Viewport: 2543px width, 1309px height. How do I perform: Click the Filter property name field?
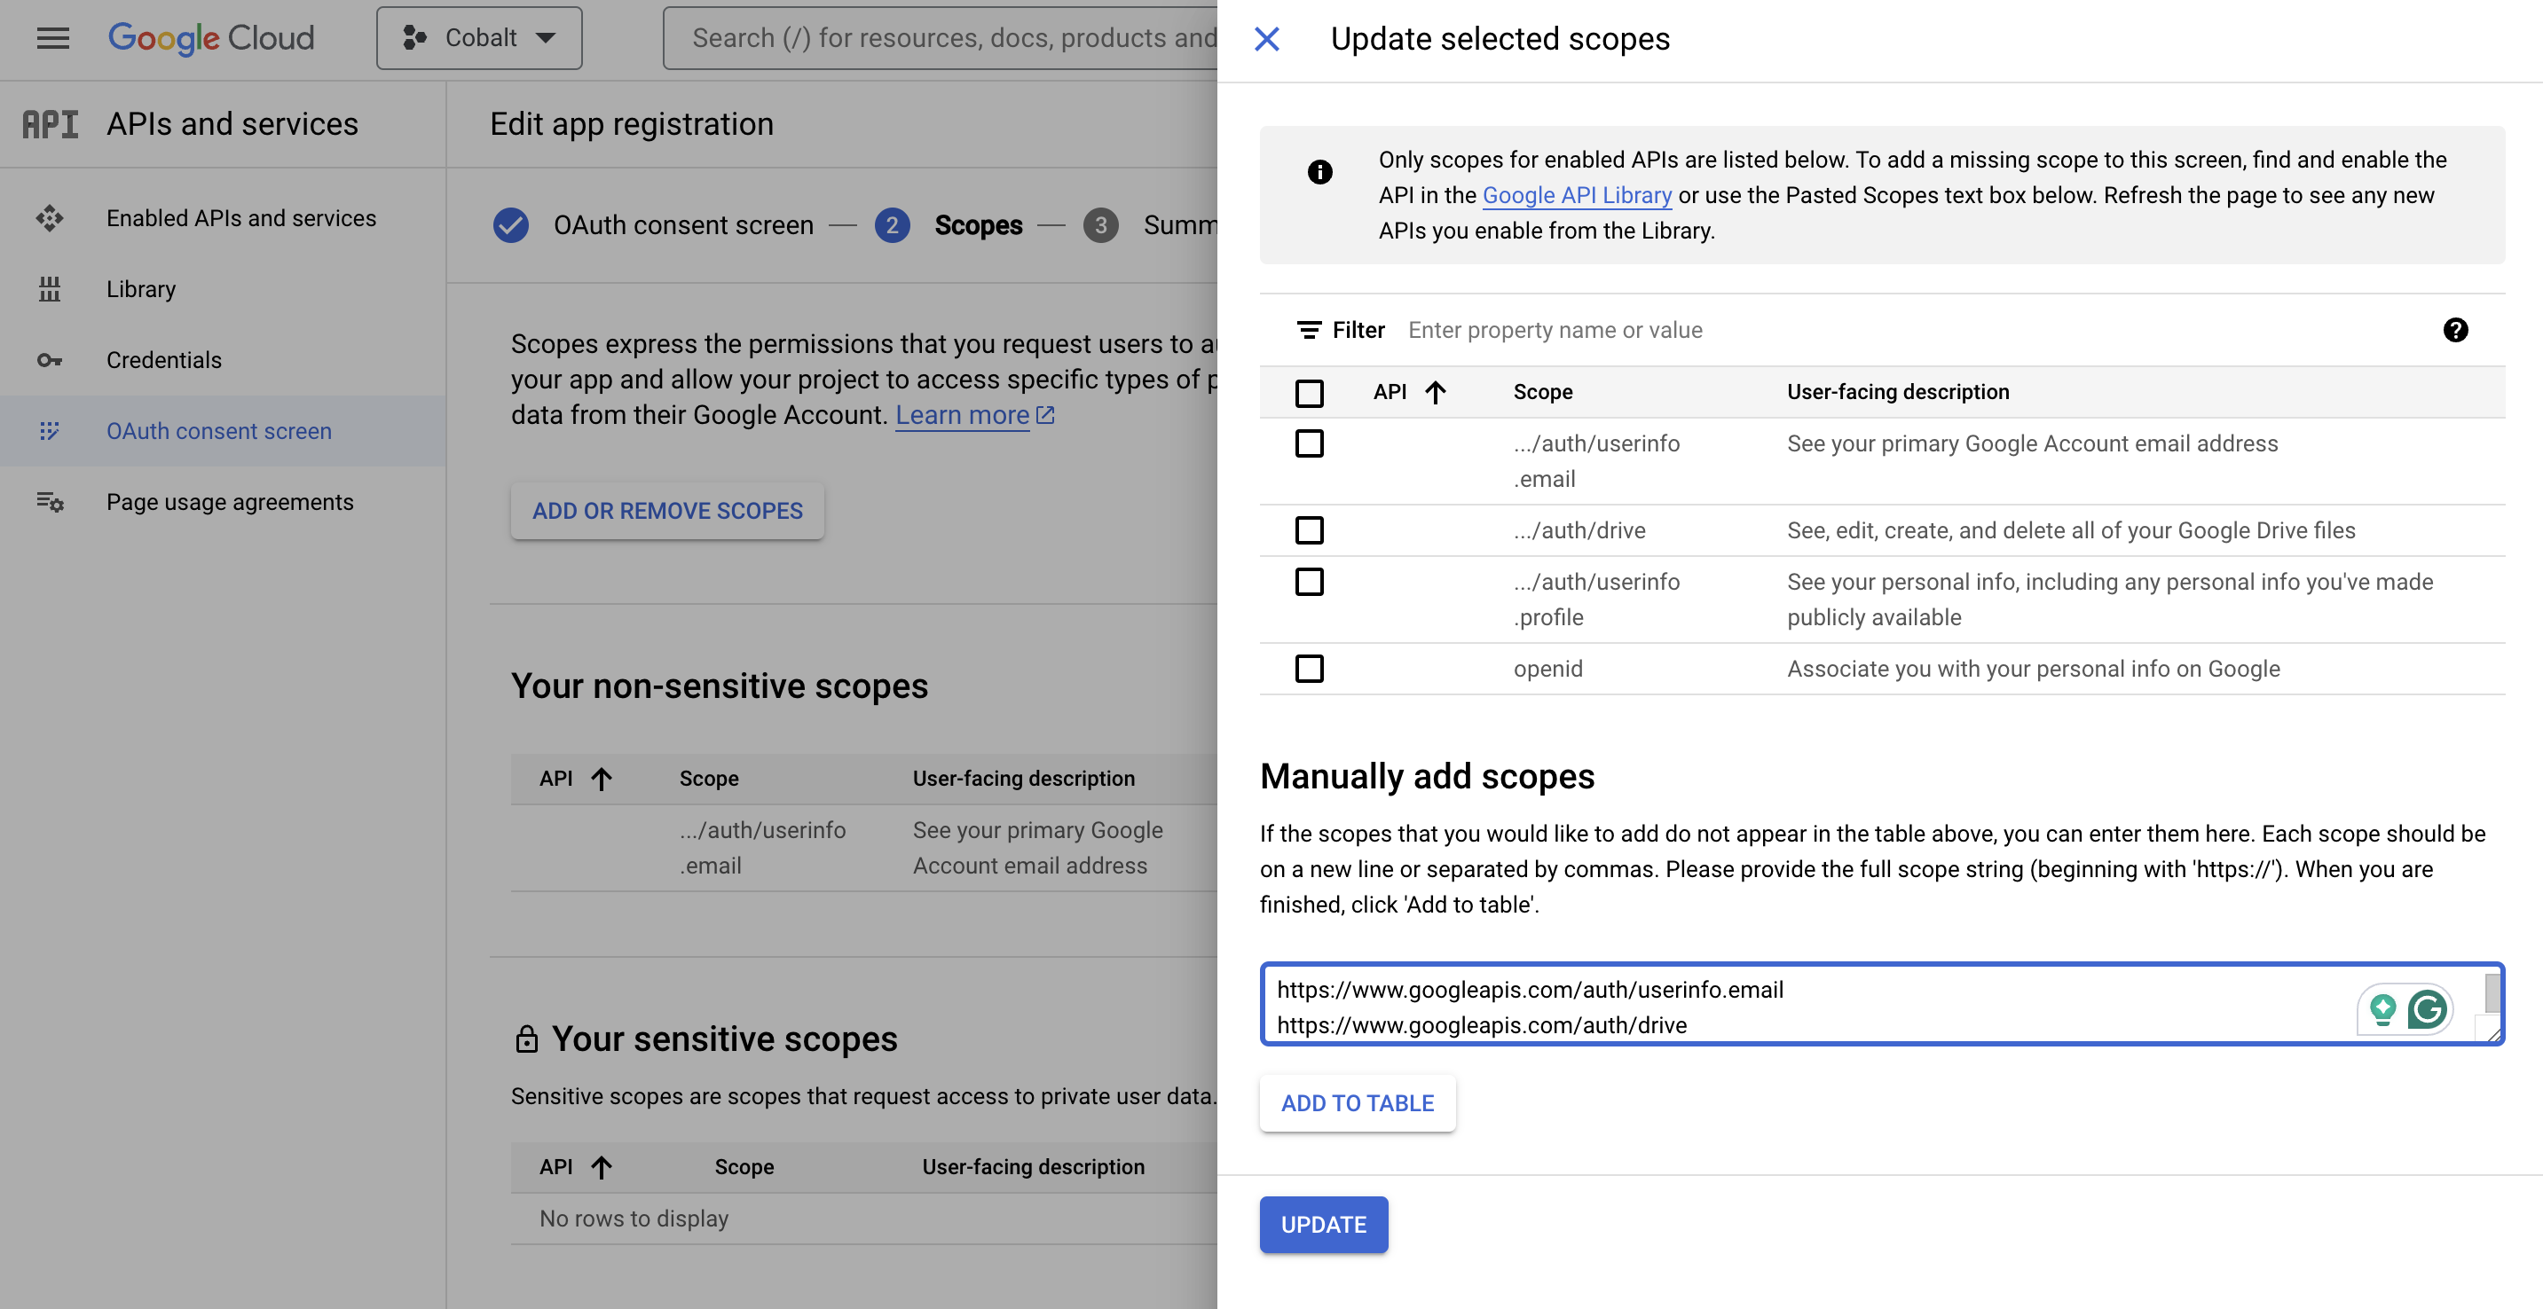tap(1557, 330)
